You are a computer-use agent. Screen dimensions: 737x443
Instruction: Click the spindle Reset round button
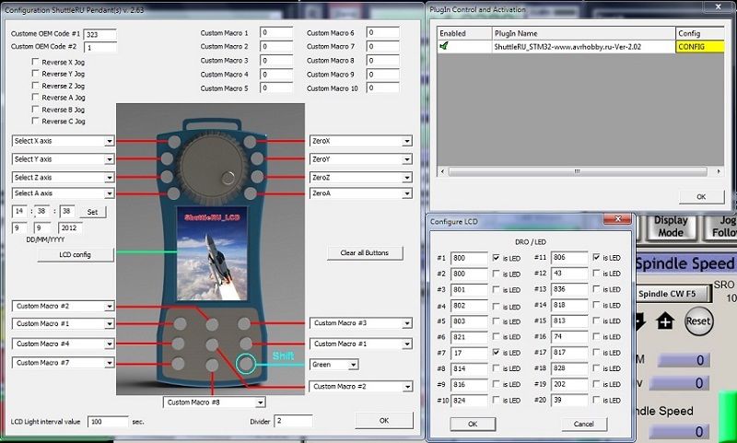[x=698, y=321]
